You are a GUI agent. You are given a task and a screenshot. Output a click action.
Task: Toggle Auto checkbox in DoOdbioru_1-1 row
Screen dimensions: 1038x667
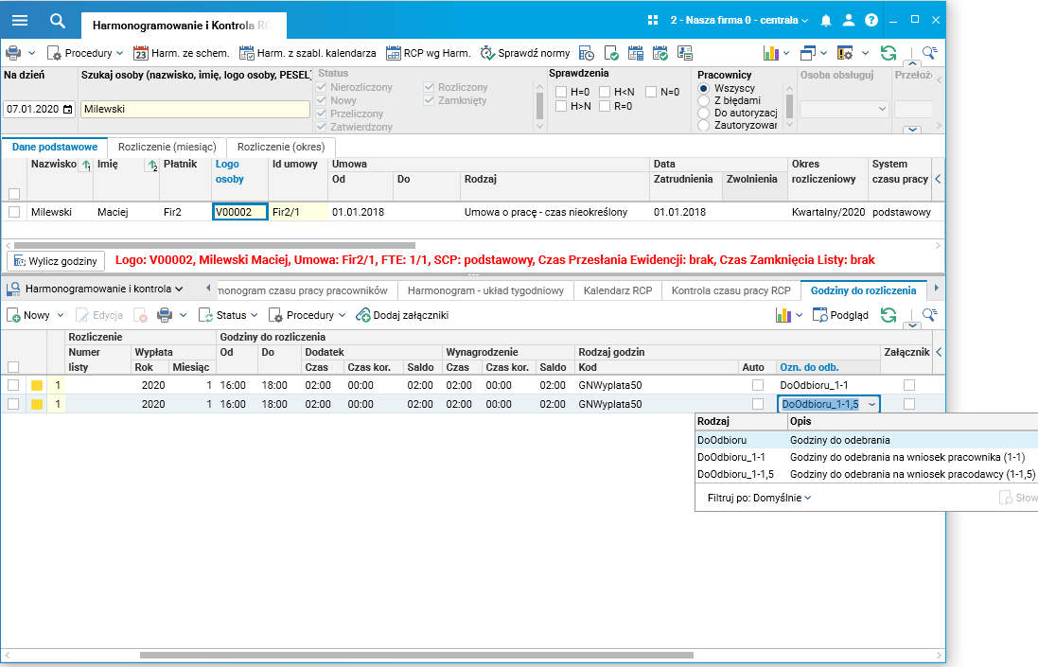pyautogui.click(x=758, y=385)
